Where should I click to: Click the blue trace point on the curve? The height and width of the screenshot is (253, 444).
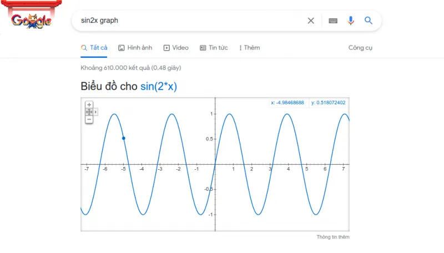[123, 138]
